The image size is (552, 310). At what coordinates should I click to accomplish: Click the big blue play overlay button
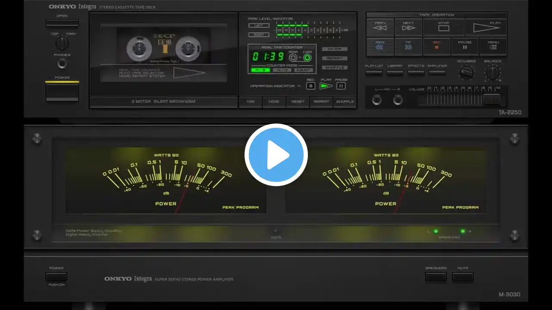276,155
